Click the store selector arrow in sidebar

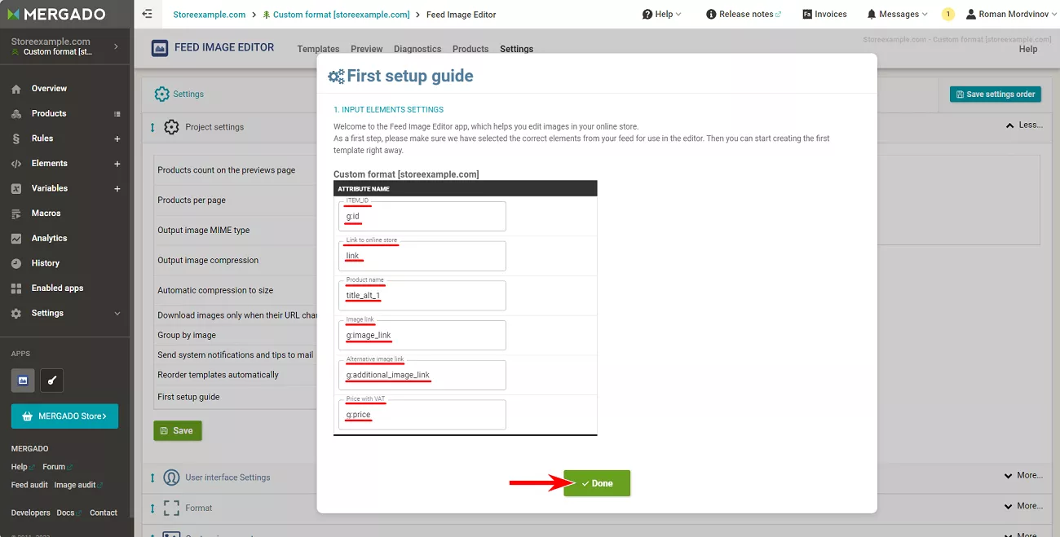[x=116, y=47]
